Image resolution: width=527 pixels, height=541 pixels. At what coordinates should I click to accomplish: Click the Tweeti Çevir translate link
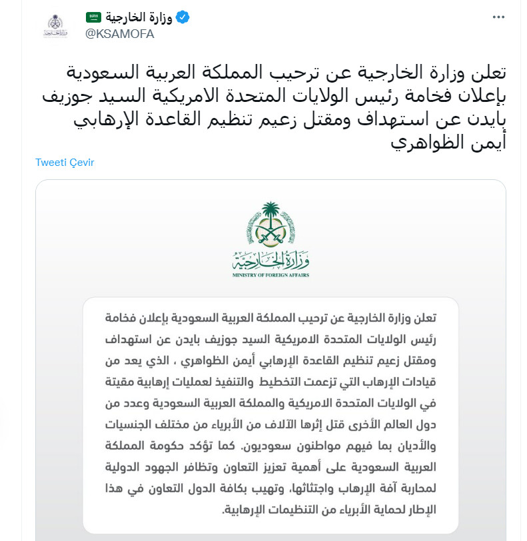65,163
